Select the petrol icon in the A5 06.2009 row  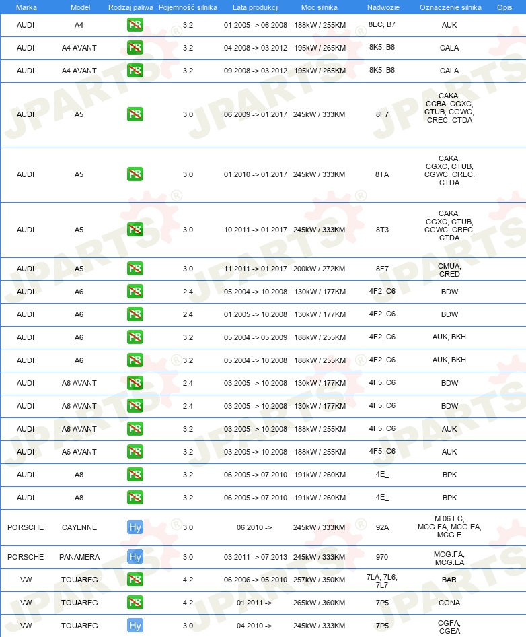pos(135,114)
